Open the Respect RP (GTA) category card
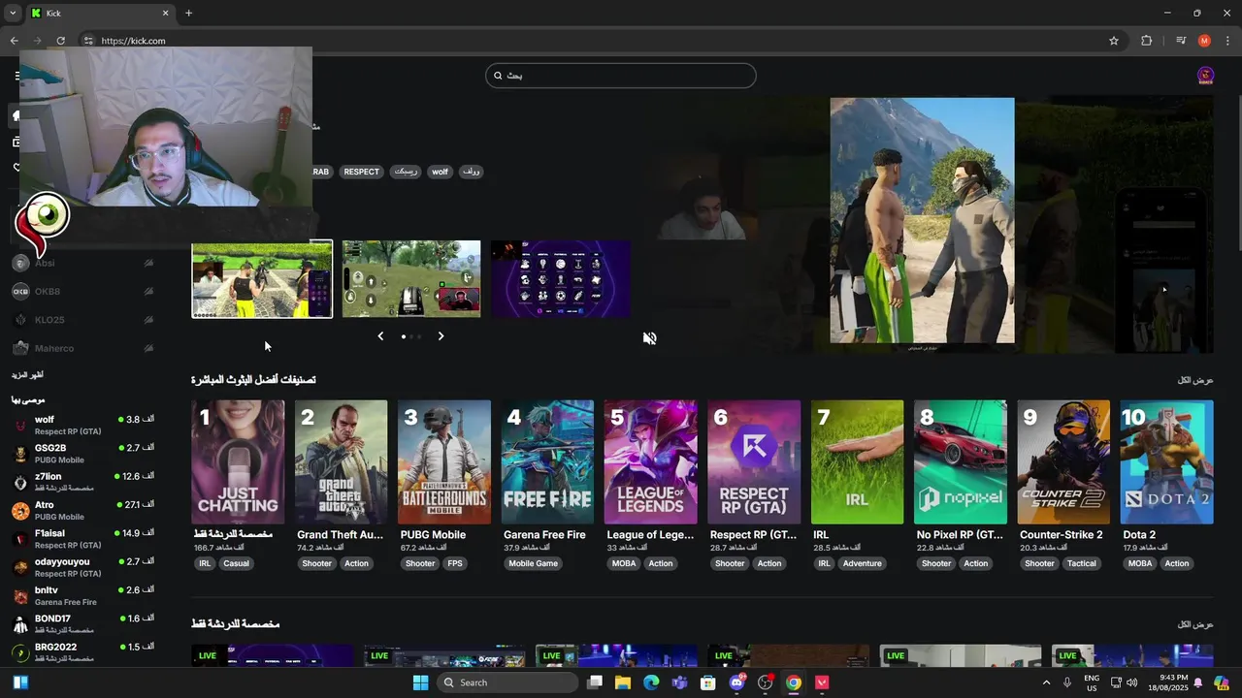Image resolution: width=1242 pixels, height=698 pixels. pos(754,462)
